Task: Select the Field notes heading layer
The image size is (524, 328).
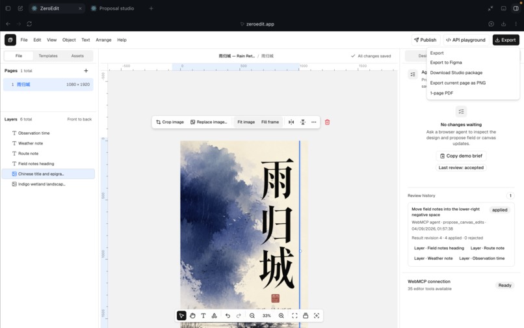Action: [49, 163]
